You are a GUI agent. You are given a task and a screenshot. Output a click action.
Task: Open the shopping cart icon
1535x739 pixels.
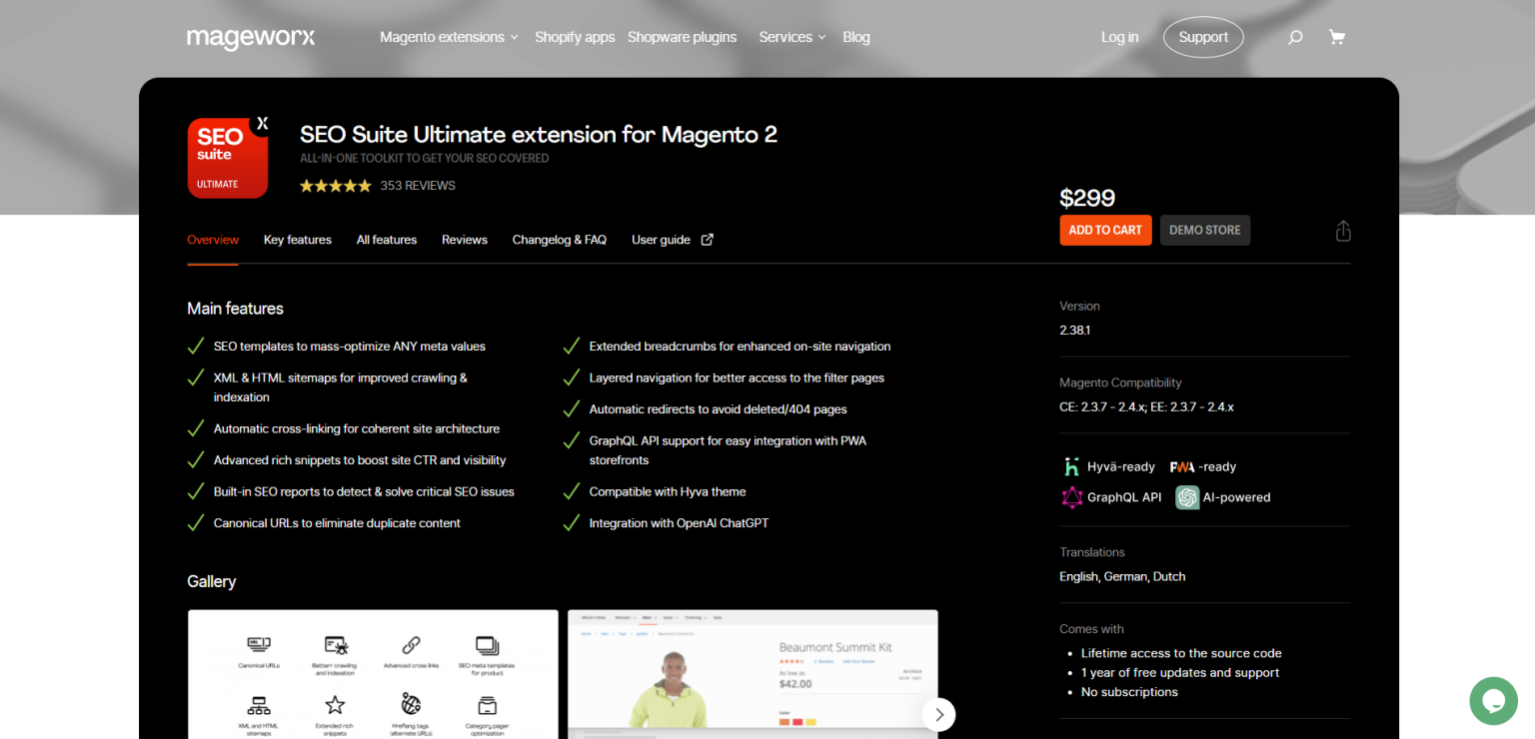[x=1337, y=36]
